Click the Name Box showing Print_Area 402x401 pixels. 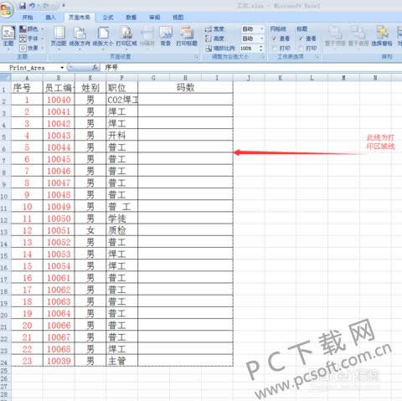click(33, 68)
